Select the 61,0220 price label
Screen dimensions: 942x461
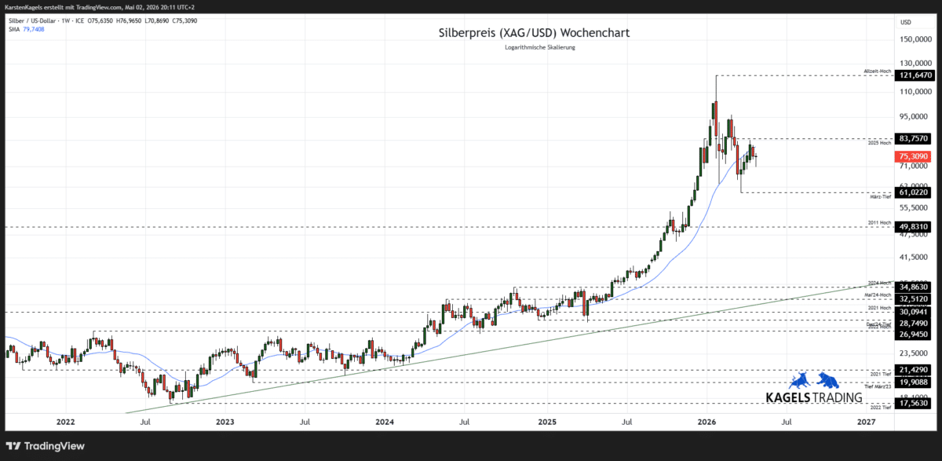coord(915,192)
